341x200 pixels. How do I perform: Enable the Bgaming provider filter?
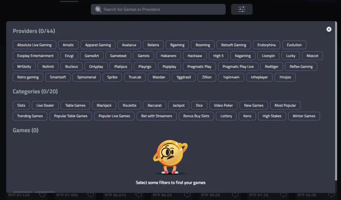(177, 45)
